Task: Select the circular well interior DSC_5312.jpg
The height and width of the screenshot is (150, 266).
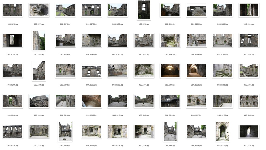Action: (x=91, y=101)
